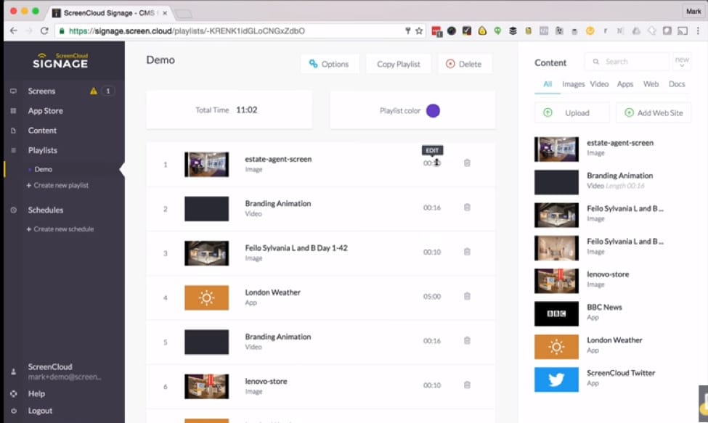Reload the page with browser refresh icon

point(44,30)
